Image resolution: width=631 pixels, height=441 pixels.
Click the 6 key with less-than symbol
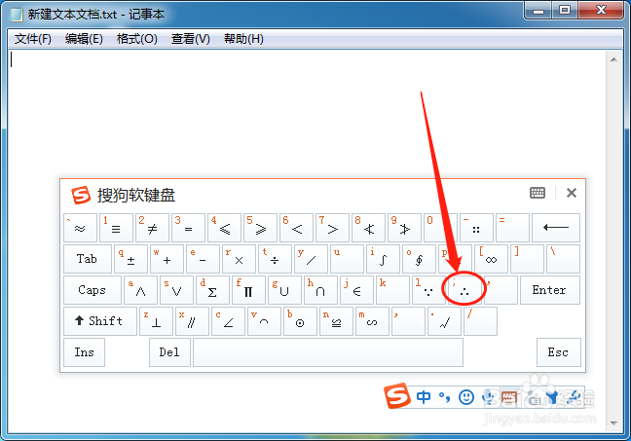(296, 228)
